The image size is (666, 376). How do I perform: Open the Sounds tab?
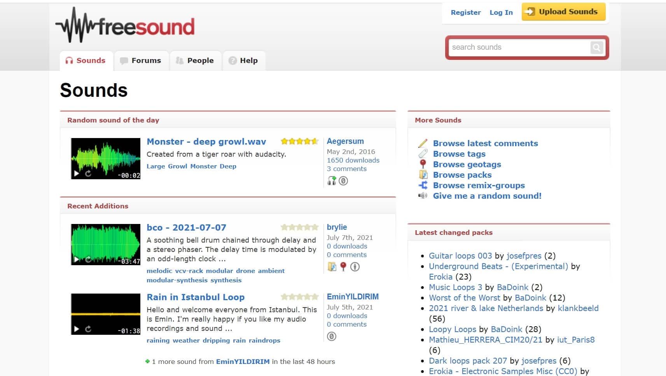tap(86, 61)
